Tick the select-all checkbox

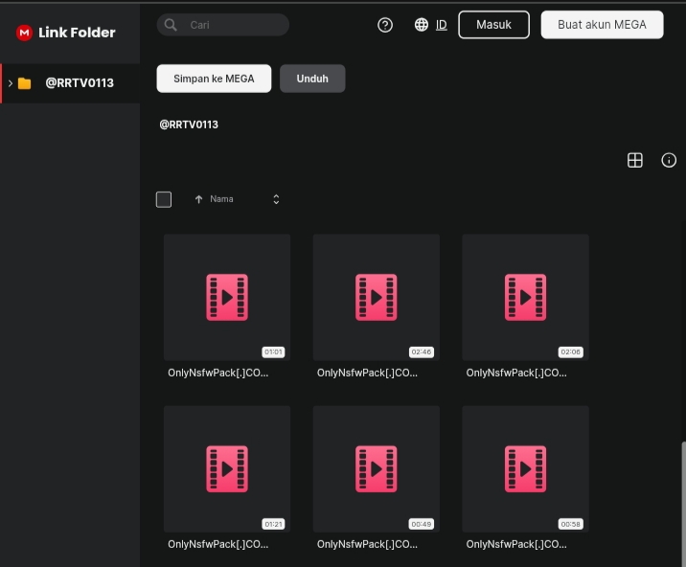click(x=164, y=199)
